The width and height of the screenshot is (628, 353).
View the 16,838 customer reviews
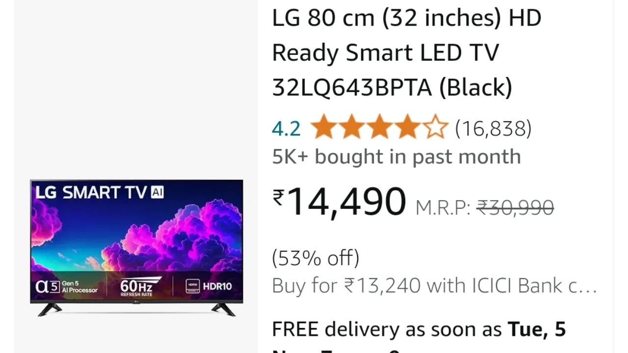pos(493,128)
